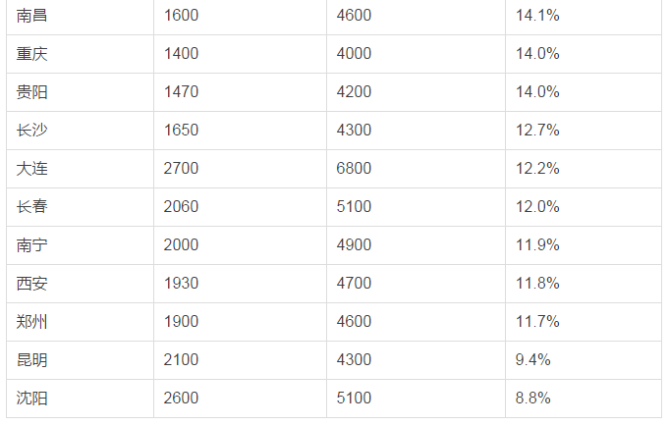Select the 14.1% percentage cell
The width and height of the screenshot is (669, 426).
[537, 16]
